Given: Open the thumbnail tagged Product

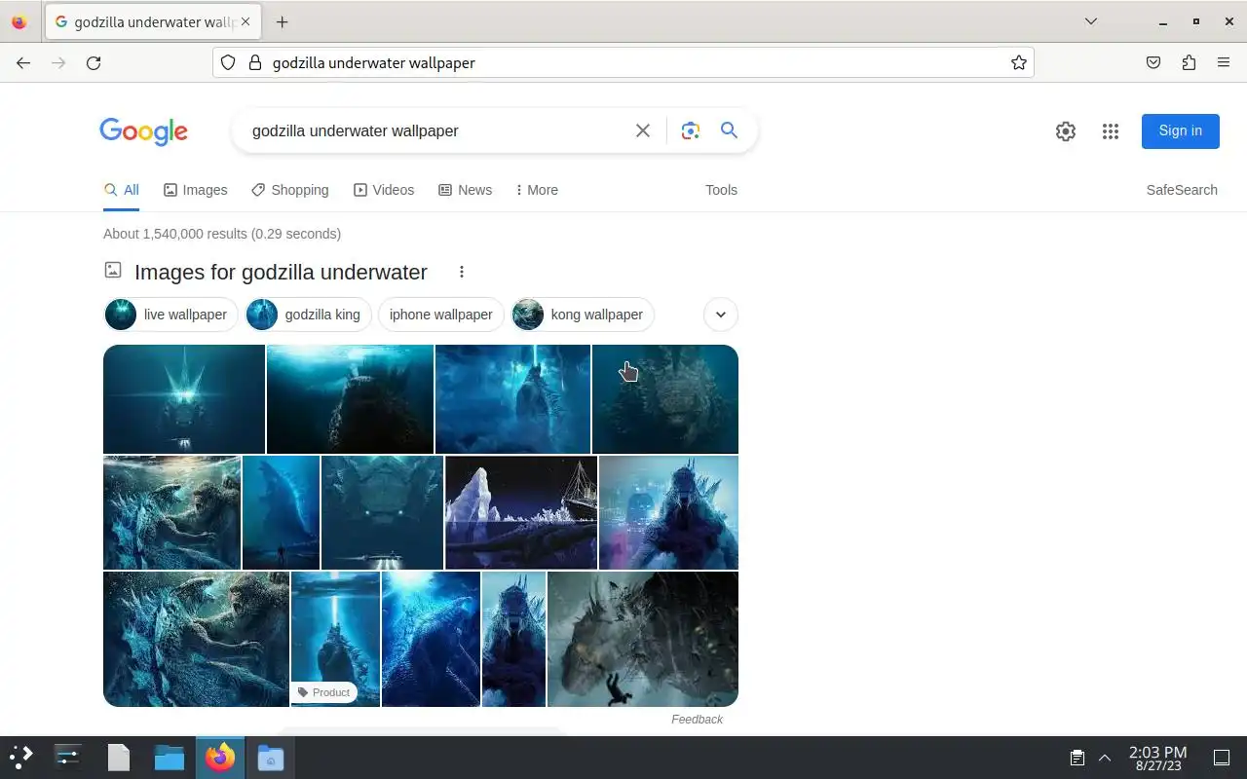Looking at the screenshot, I should click(x=335, y=639).
